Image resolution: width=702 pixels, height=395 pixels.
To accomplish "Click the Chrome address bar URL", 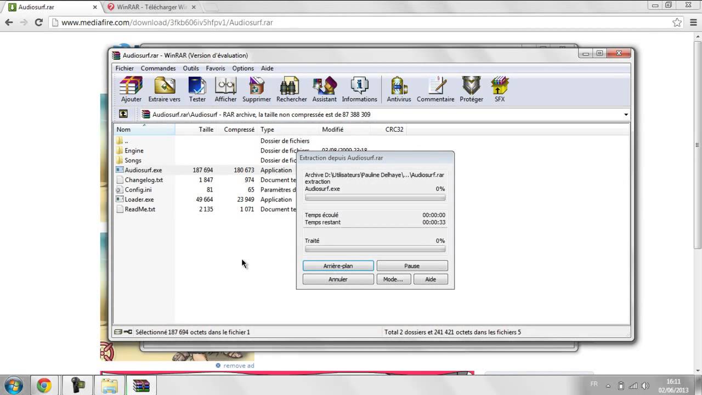I will click(x=167, y=22).
